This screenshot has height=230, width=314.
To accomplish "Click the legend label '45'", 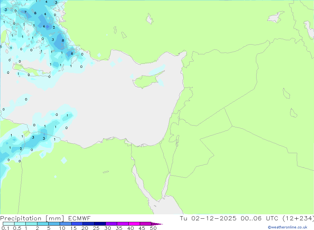I will (142, 228).
